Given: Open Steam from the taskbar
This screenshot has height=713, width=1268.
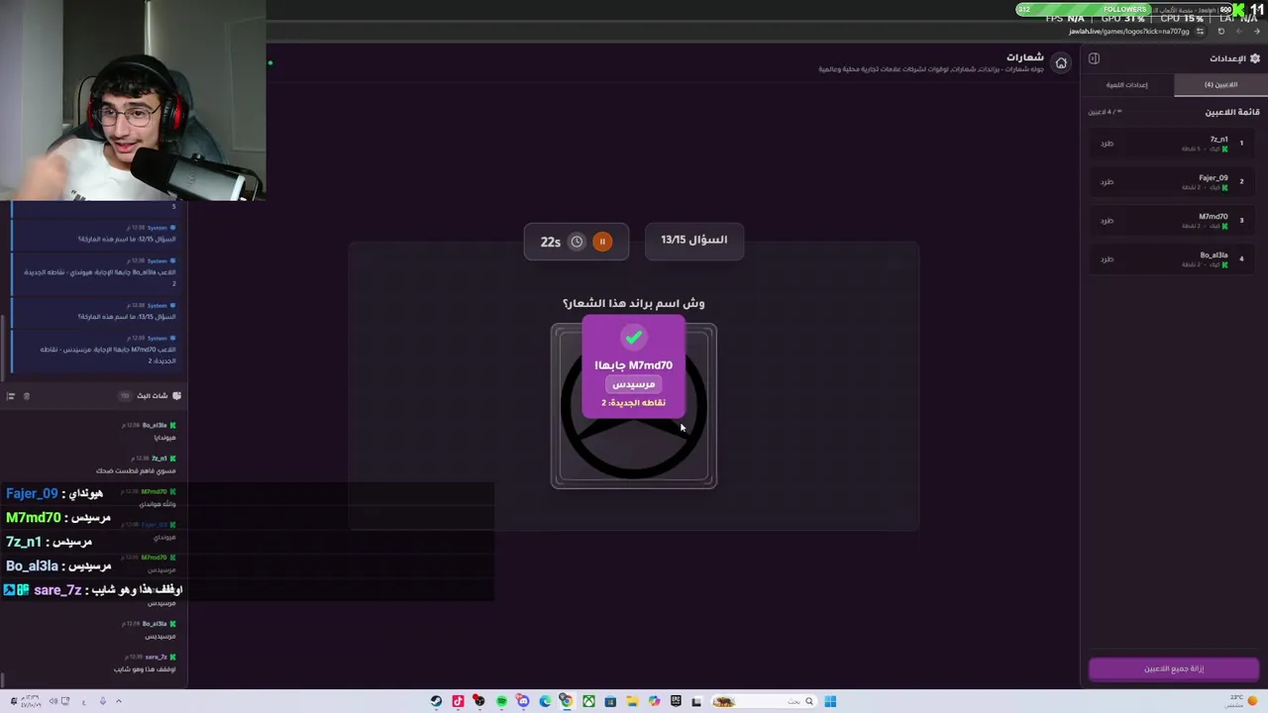Looking at the screenshot, I should pyautogui.click(x=436, y=701).
